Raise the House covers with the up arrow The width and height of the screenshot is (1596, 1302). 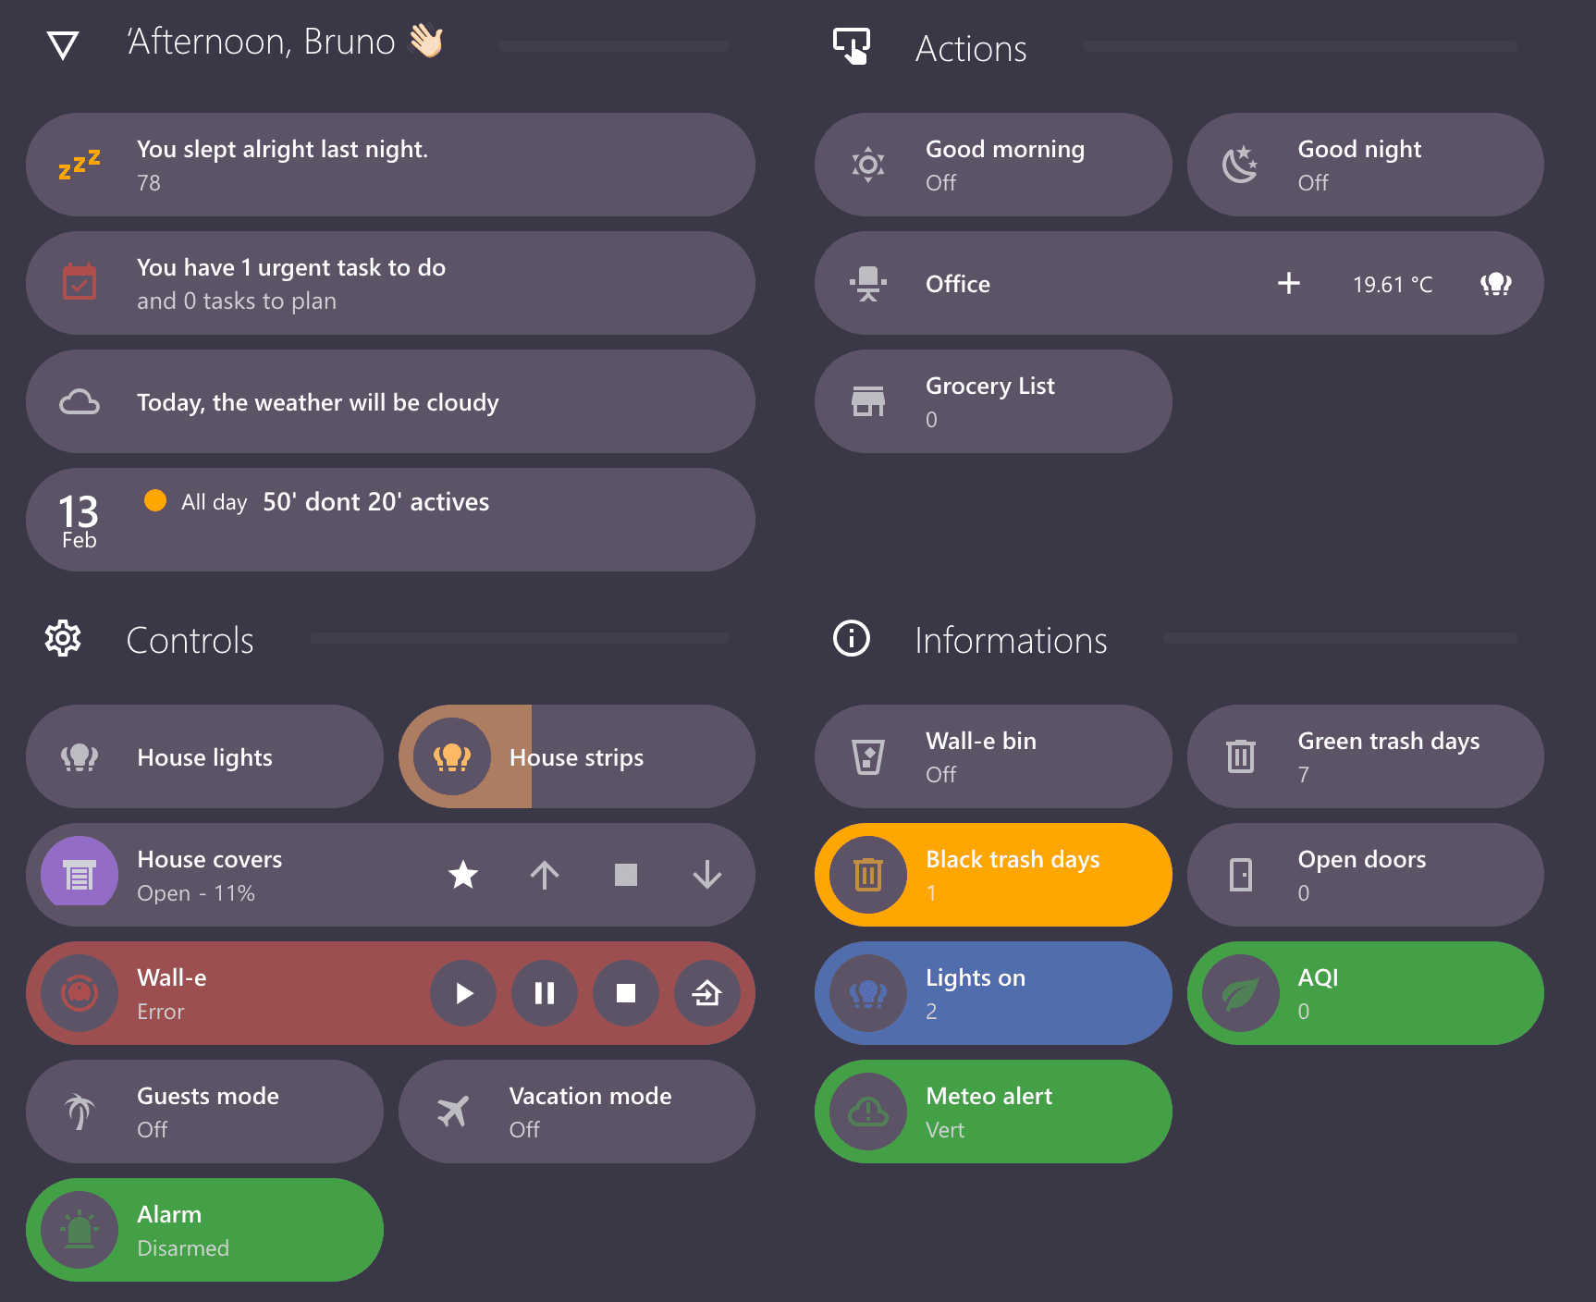tap(545, 875)
